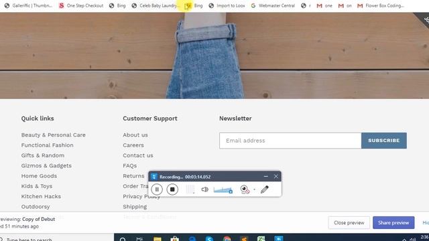Click the recorder audio level meter
The image size is (429, 241).
pyautogui.click(x=190, y=189)
